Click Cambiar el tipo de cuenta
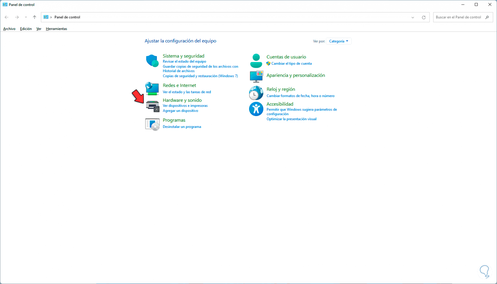This screenshot has width=497, height=284. click(x=292, y=64)
